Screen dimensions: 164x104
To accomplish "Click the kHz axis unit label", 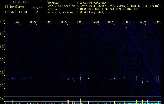I will click(2, 21).
